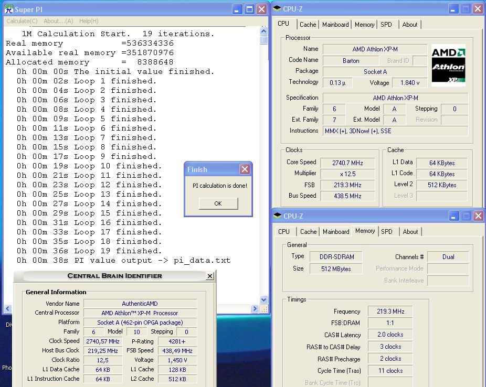Click FSB Speed field 438,49 MHz
This screenshot has width=486, height=387.
pyautogui.click(x=177, y=351)
